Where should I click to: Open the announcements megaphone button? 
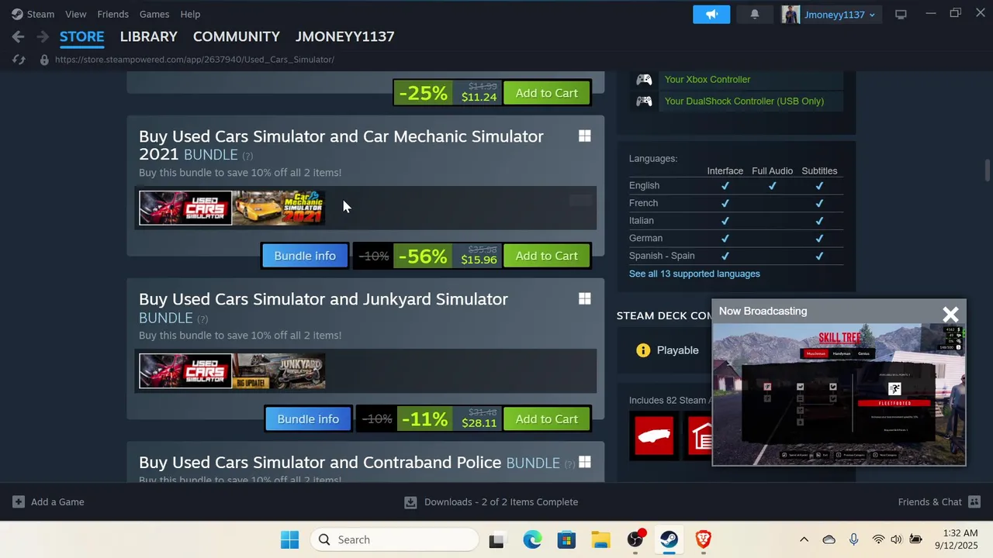point(711,14)
